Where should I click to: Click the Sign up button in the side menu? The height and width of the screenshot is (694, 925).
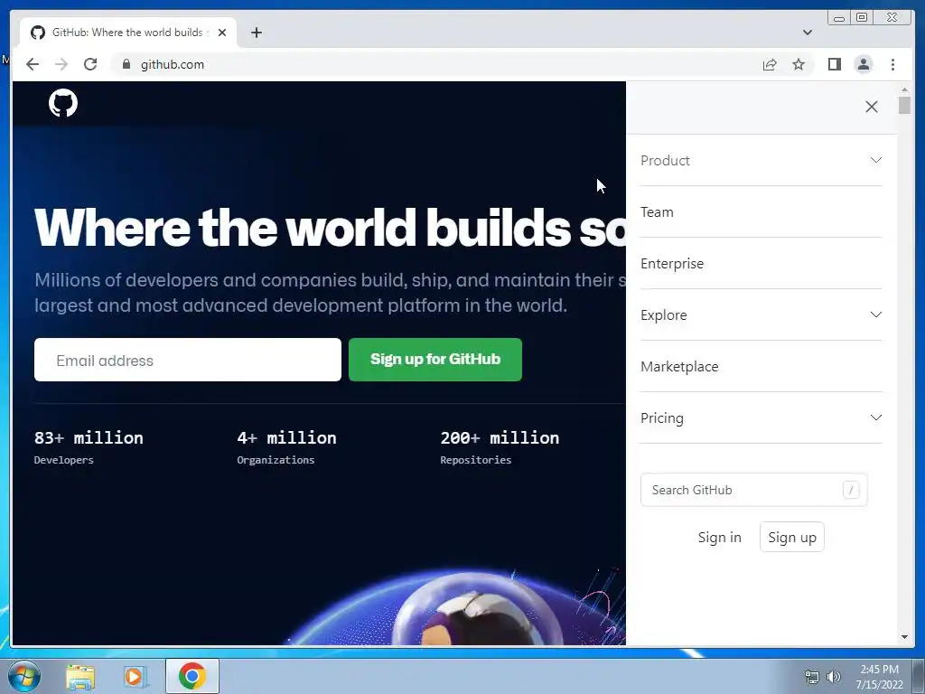coord(791,537)
